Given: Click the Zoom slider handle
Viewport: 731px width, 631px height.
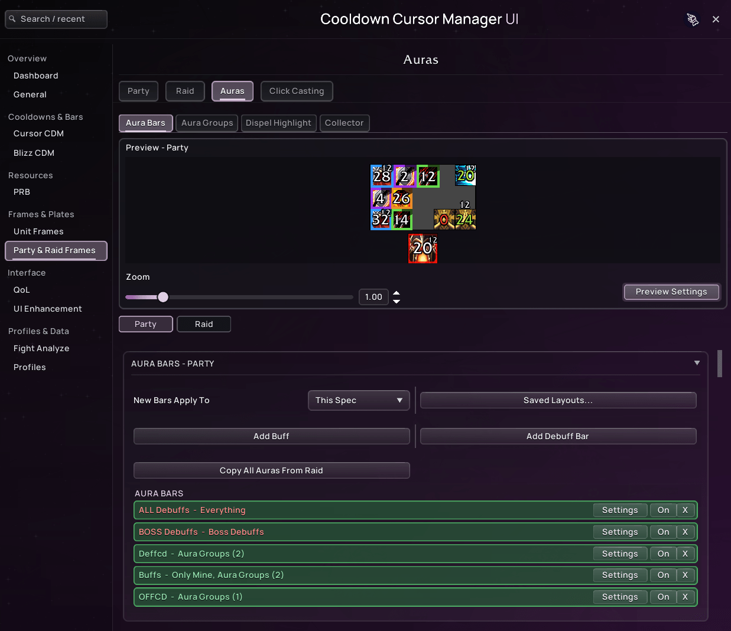Looking at the screenshot, I should coord(163,297).
